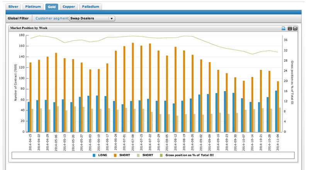The image size is (309, 170).
Task: Click the orange SHORT bar for 2014-07-08
Action: 132,87
